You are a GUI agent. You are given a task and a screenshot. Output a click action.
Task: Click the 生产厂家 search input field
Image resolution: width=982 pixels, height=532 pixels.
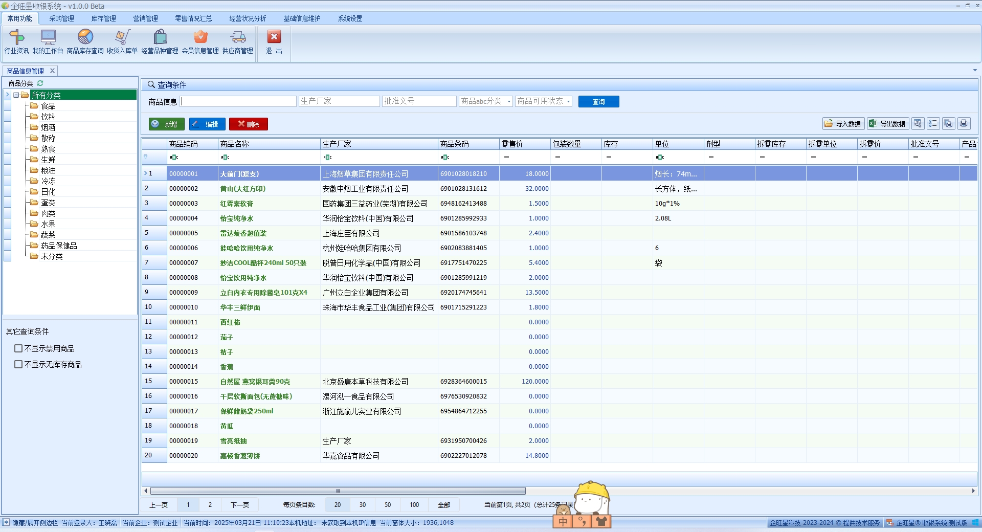tap(339, 102)
